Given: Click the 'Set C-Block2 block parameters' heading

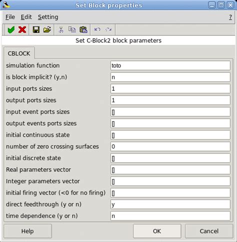Looking at the screenshot, I should point(118,40).
